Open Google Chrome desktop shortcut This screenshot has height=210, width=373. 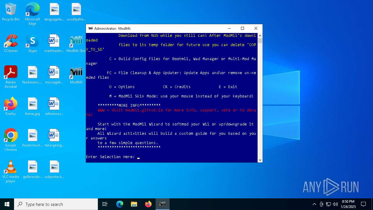pyautogui.click(x=11, y=140)
